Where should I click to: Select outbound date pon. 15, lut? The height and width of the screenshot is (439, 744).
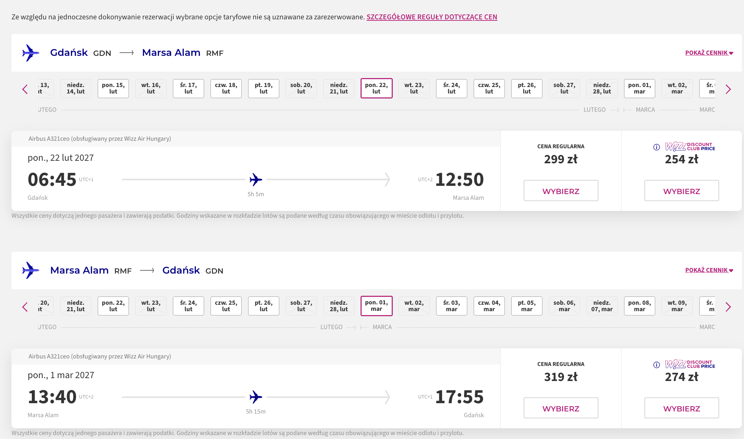pyautogui.click(x=113, y=88)
